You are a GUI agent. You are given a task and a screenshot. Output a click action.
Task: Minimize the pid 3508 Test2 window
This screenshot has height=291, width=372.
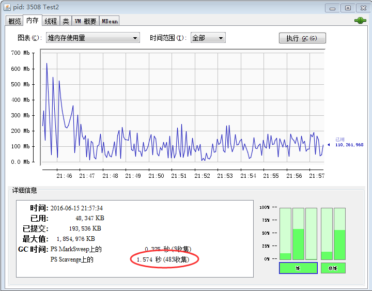click(332, 8)
